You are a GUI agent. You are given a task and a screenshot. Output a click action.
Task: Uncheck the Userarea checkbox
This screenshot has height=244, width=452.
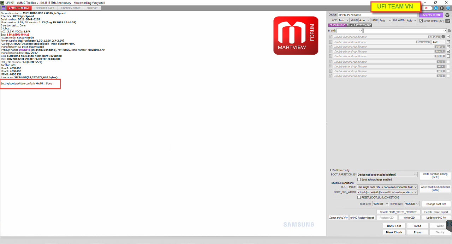(448, 42)
